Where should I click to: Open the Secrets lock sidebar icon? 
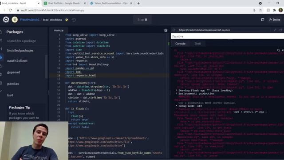pyautogui.click(x=1, y=66)
